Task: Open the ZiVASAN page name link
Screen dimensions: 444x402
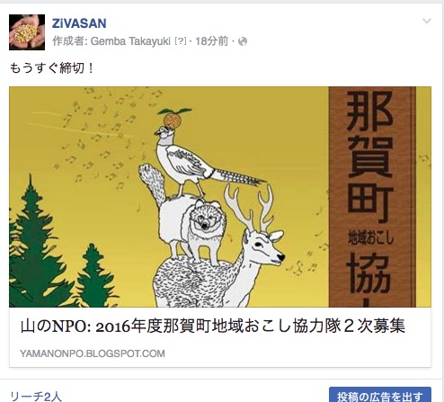Action: pos(79,23)
